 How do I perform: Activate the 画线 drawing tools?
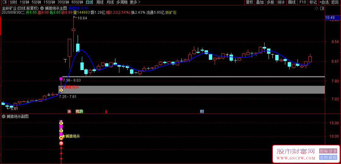tap(292, 2)
